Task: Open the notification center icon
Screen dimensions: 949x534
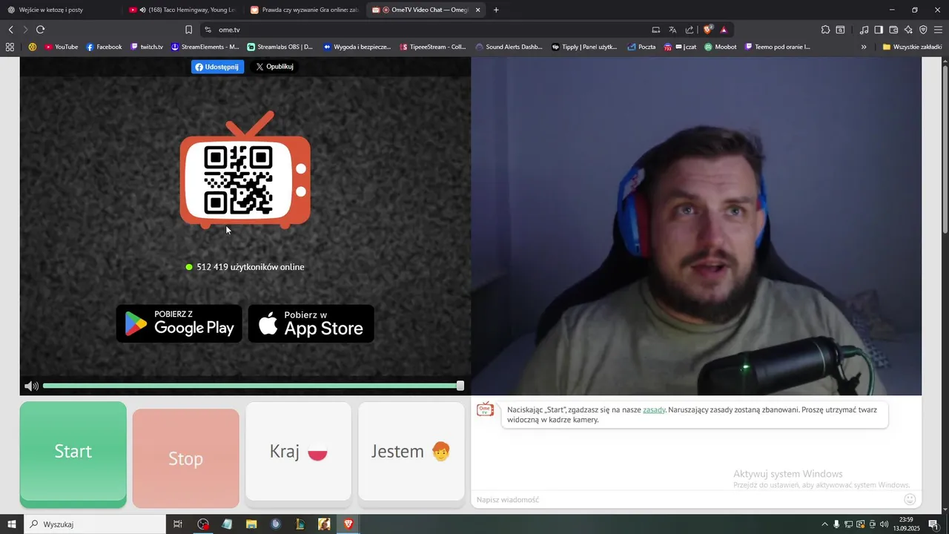Action: pos(933,524)
